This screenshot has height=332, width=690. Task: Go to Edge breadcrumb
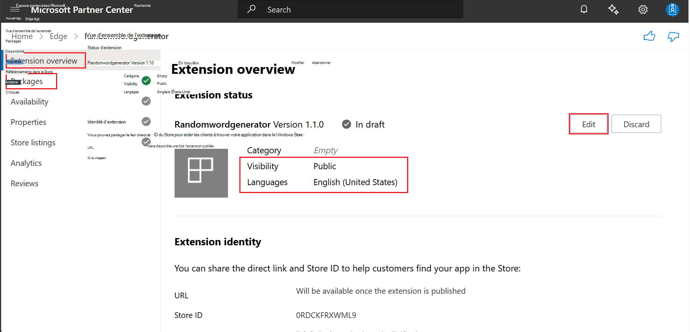pos(59,36)
